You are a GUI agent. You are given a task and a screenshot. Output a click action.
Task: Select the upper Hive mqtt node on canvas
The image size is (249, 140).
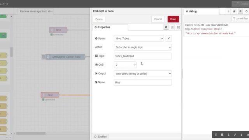point(58,30)
